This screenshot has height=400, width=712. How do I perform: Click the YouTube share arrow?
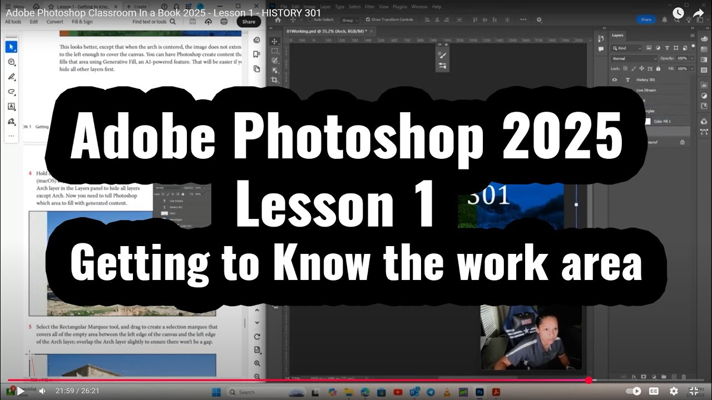click(699, 13)
